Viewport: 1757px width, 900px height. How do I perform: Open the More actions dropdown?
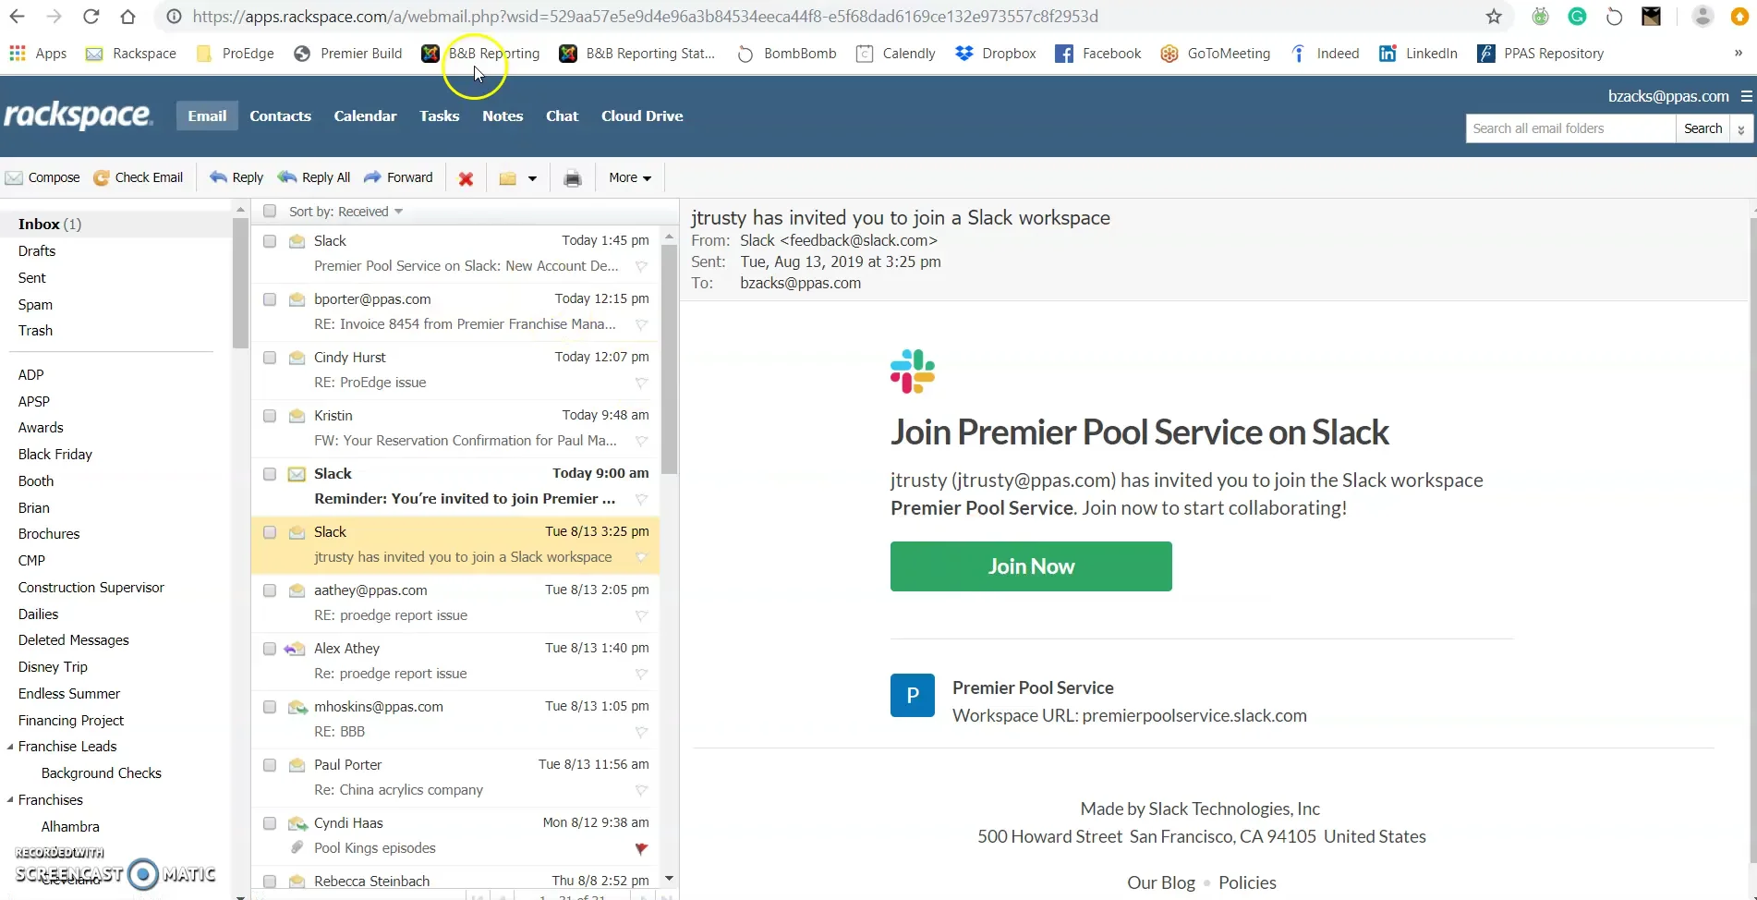tap(630, 177)
